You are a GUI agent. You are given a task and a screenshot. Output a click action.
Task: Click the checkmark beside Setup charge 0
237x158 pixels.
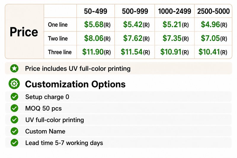coord(15,97)
